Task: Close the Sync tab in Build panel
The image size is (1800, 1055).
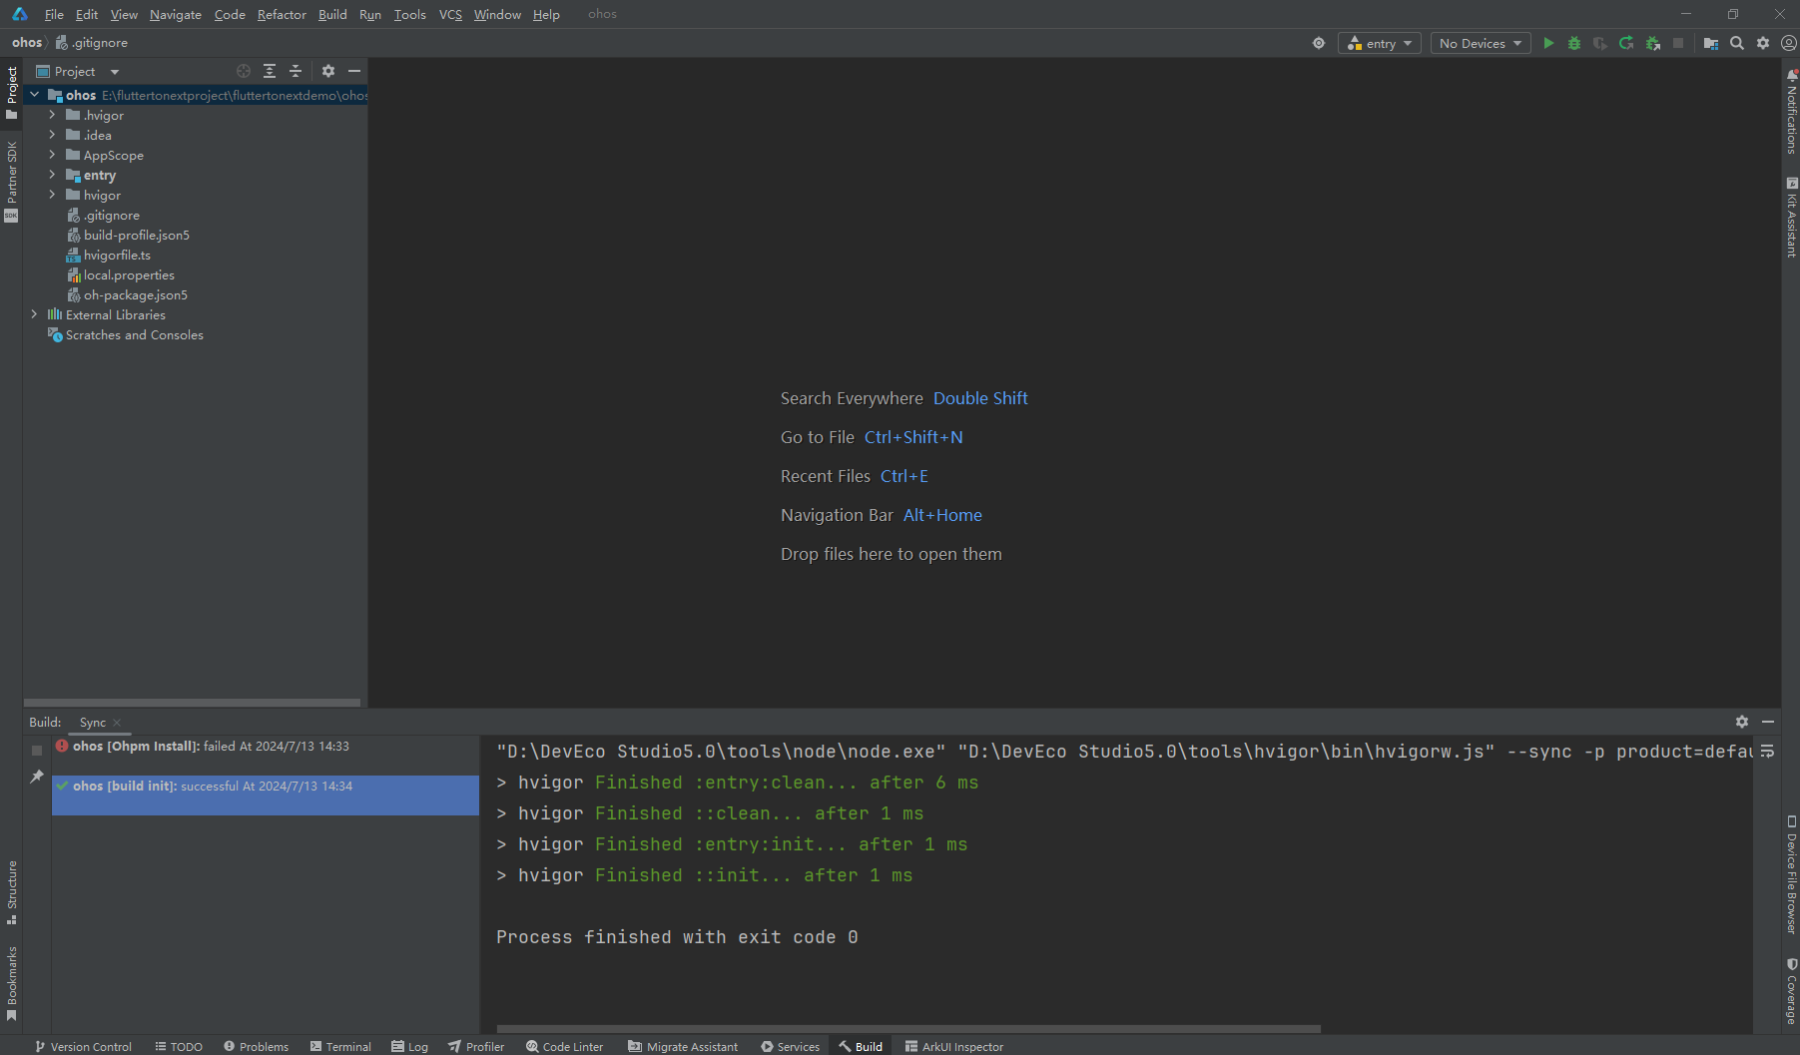Action: click(x=117, y=723)
